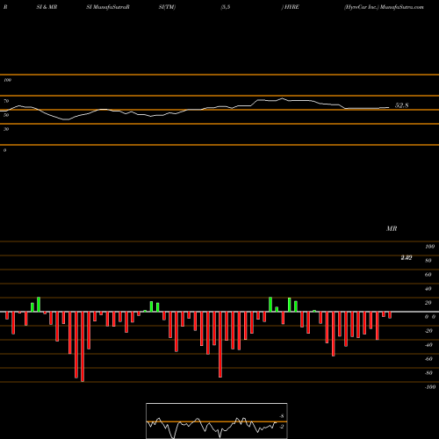Click the -100 label on the MR axis
The height and width of the screenshot is (439, 439).
coord(430,387)
